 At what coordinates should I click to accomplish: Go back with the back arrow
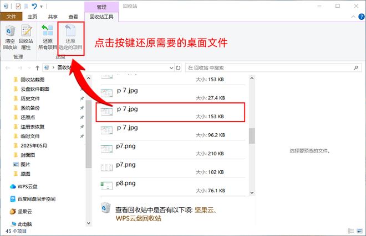pos(8,68)
